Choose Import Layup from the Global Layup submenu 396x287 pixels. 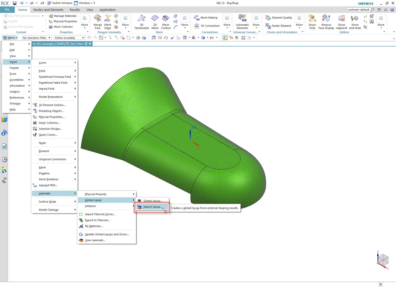pyautogui.click(x=152, y=207)
